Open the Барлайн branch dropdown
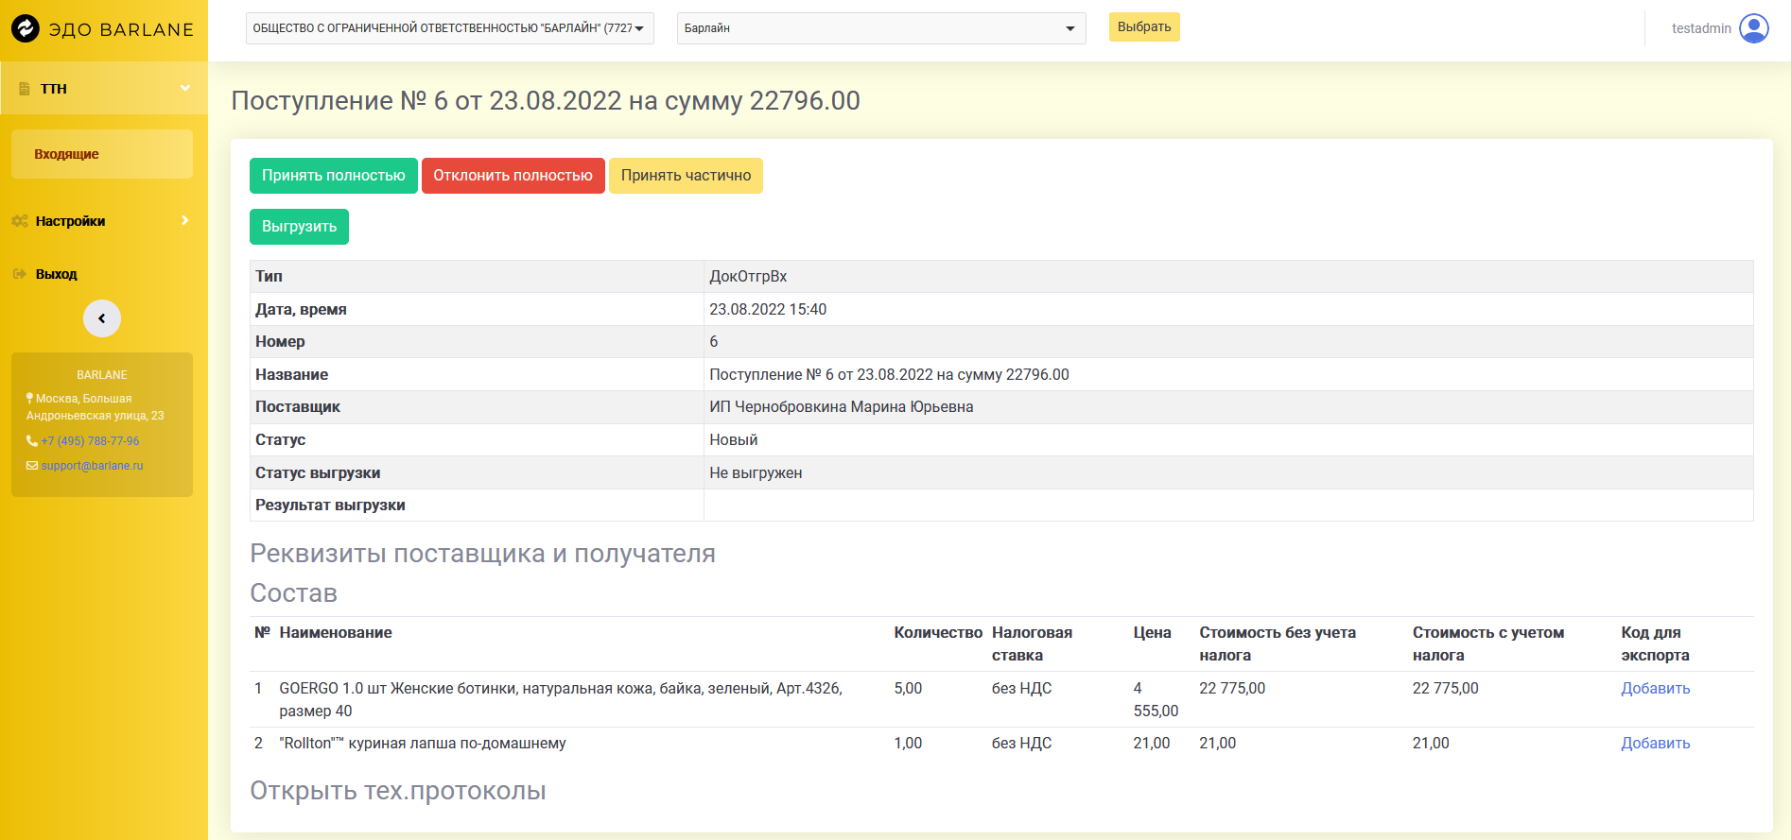1791x840 pixels. [x=881, y=28]
